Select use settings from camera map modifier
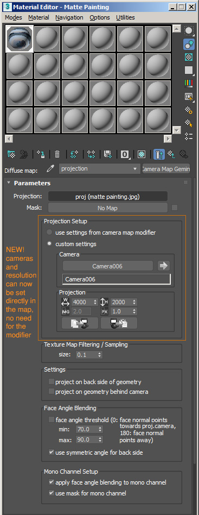Image resolution: width=199 pixels, height=515 pixels. [49, 233]
